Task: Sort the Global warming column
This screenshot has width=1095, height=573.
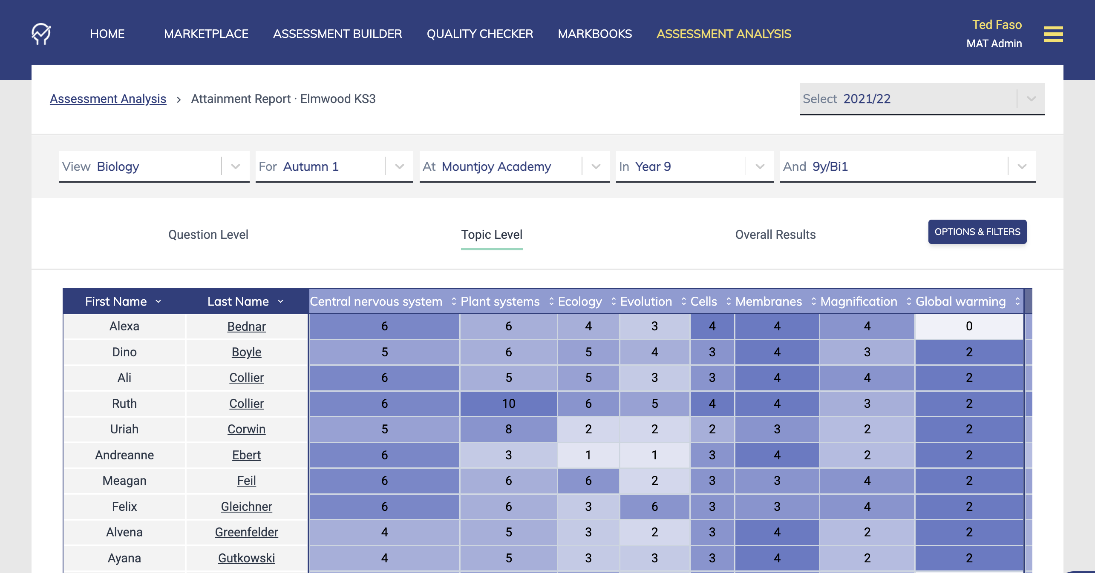Action: pyautogui.click(x=1017, y=302)
